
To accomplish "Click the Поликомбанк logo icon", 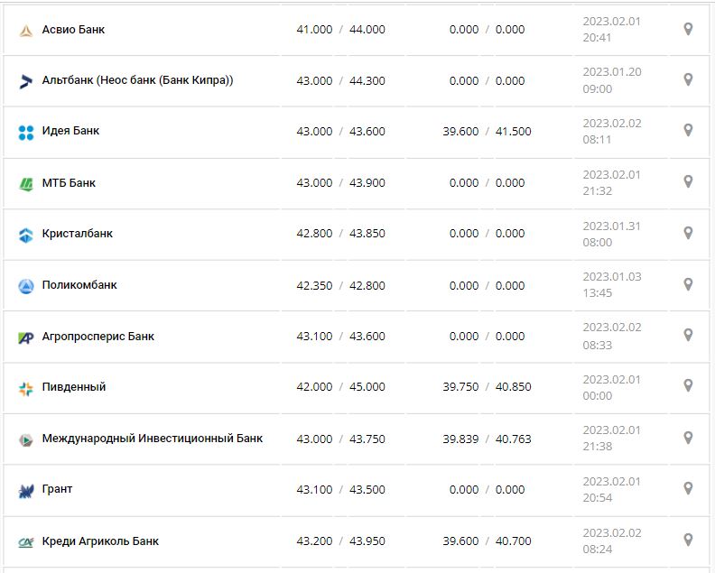I will tap(25, 286).
